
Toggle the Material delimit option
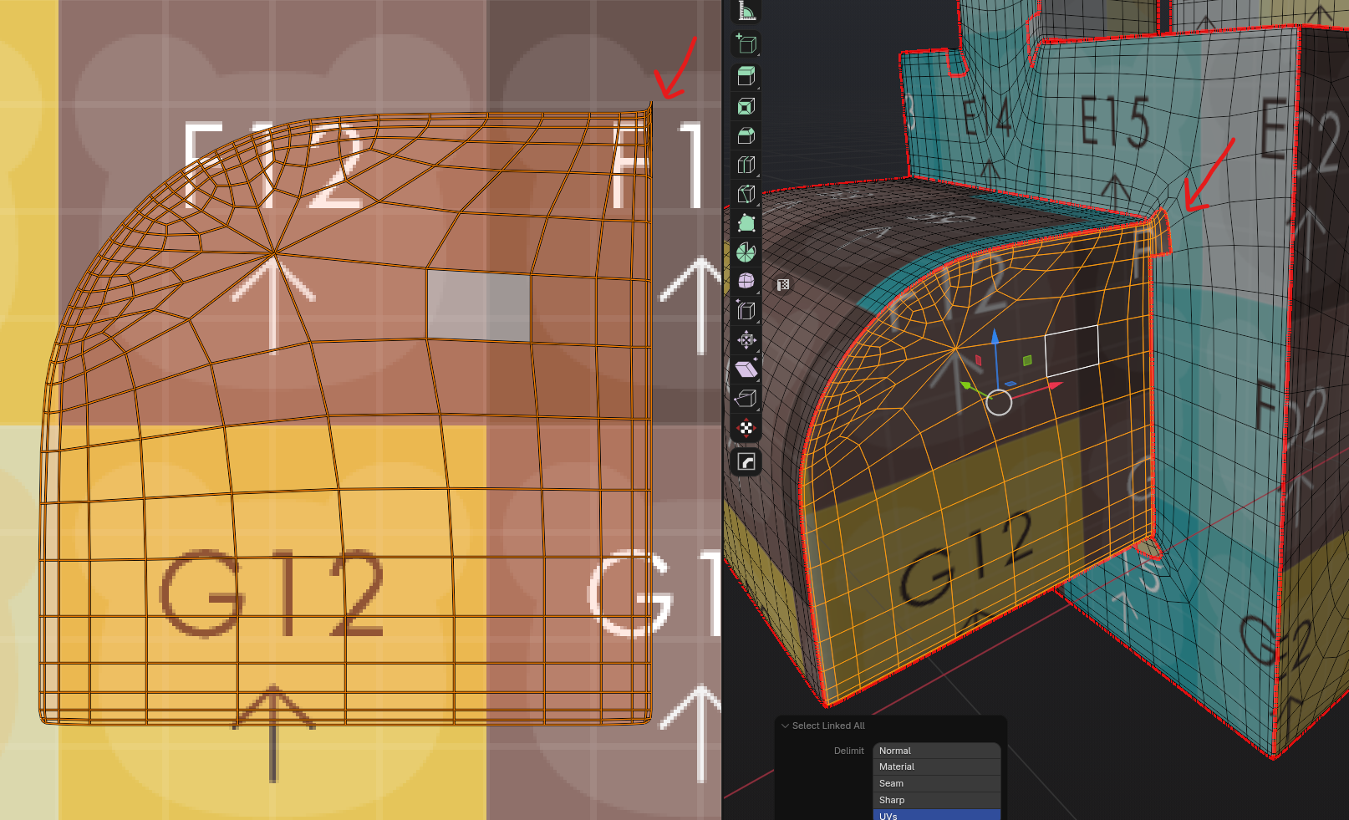pyautogui.click(x=936, y=767)
